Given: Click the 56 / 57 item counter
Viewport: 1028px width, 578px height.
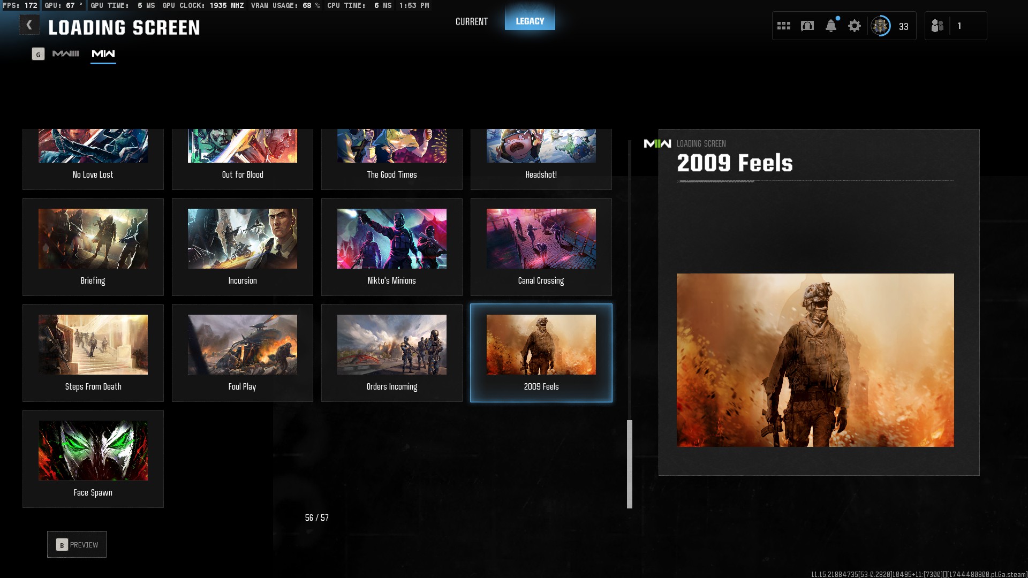Looking at the screenshot, I should pyautogui.click(x=317, y=518).
